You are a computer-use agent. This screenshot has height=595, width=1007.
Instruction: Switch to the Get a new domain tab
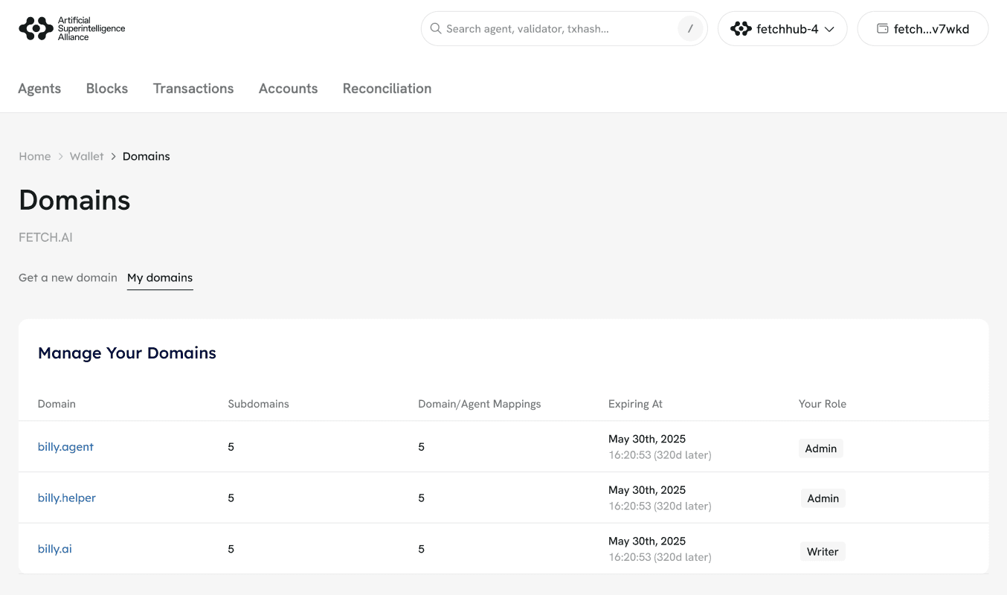pos(68,277)
